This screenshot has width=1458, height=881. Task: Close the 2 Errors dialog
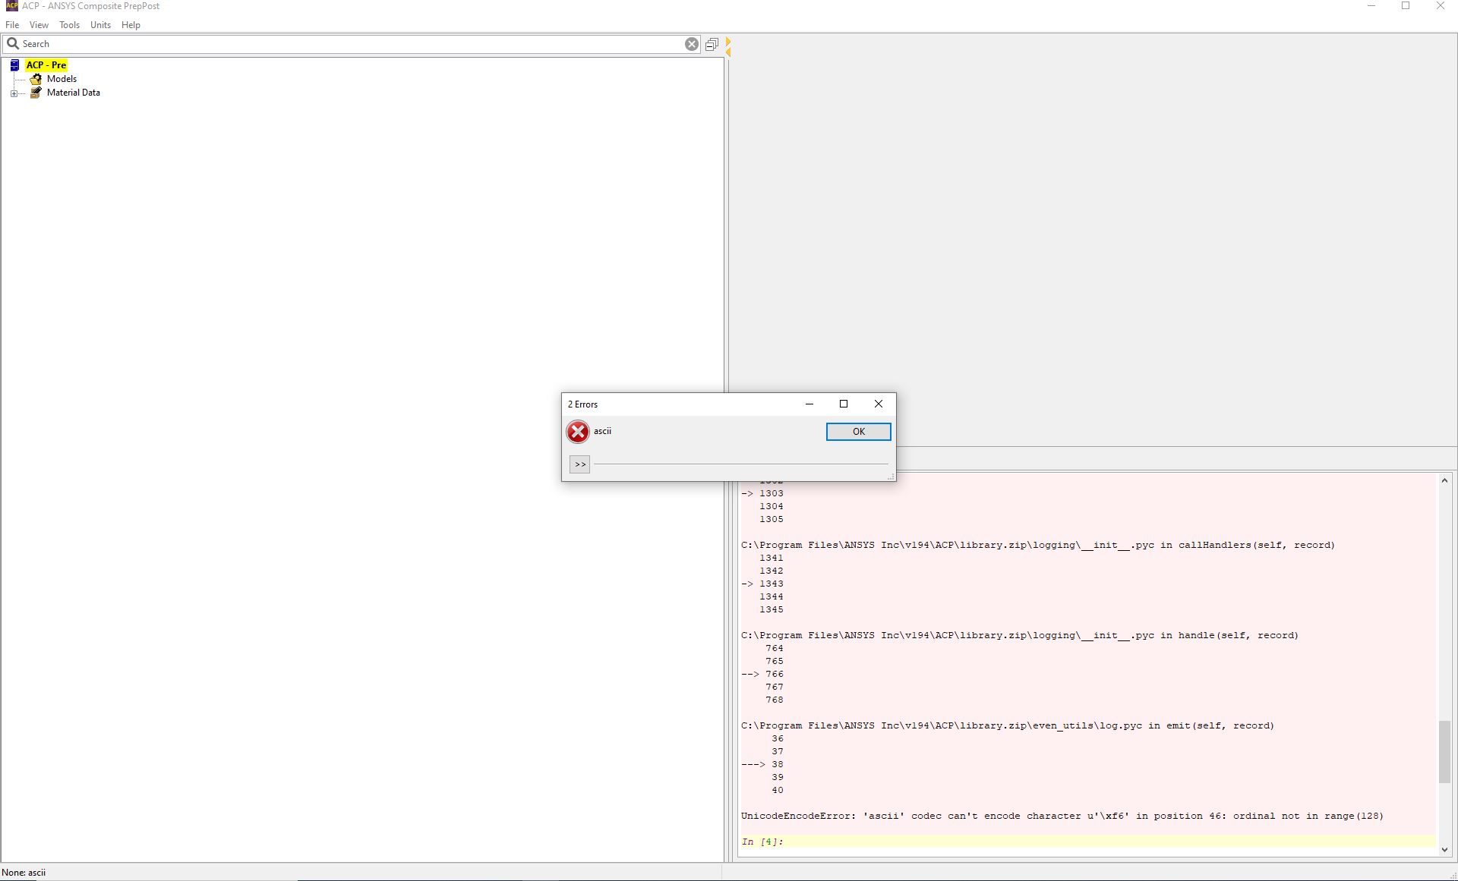point(879,404)
